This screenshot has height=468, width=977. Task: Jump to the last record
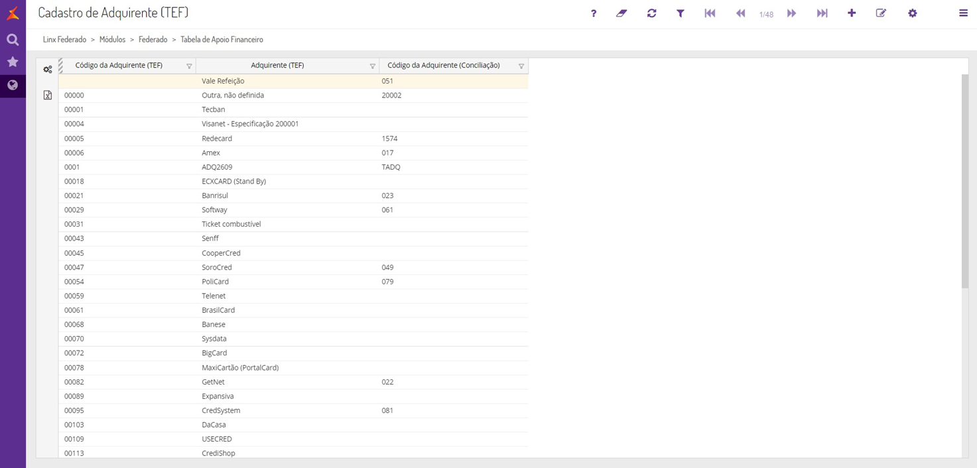tap(822, 13)
